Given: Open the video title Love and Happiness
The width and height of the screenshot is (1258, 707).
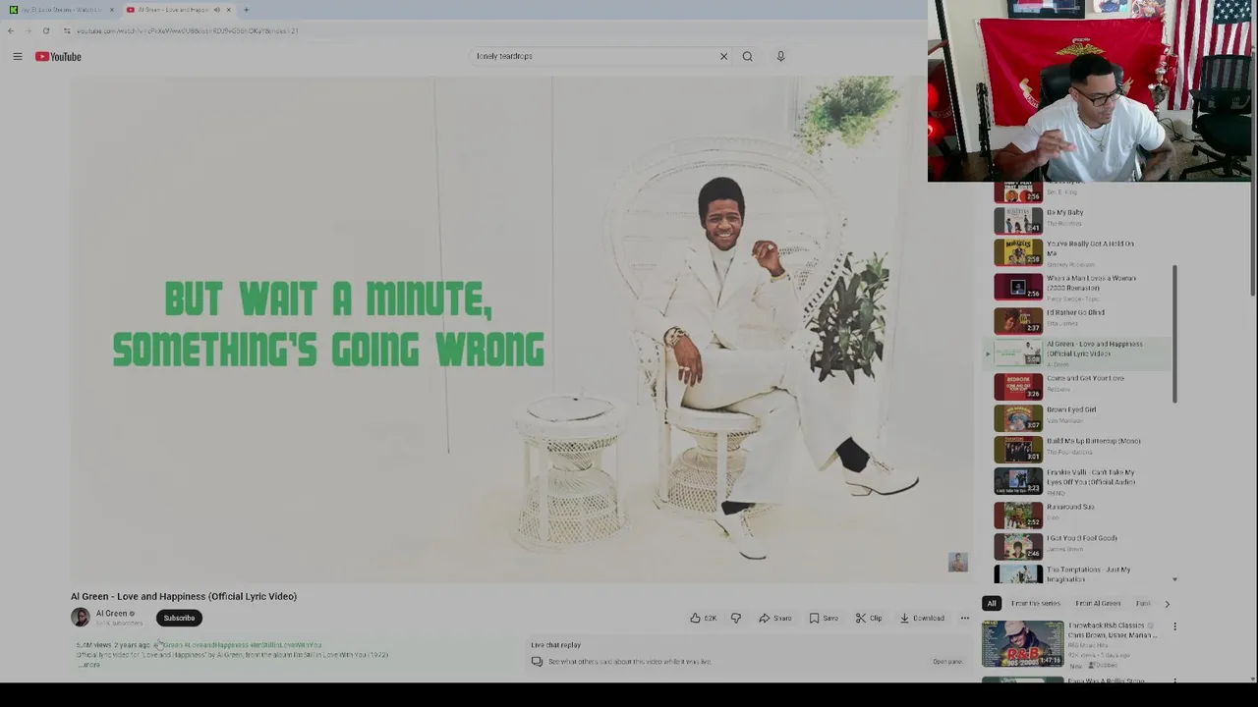Looking at the screenshot, I should [184, 596].
